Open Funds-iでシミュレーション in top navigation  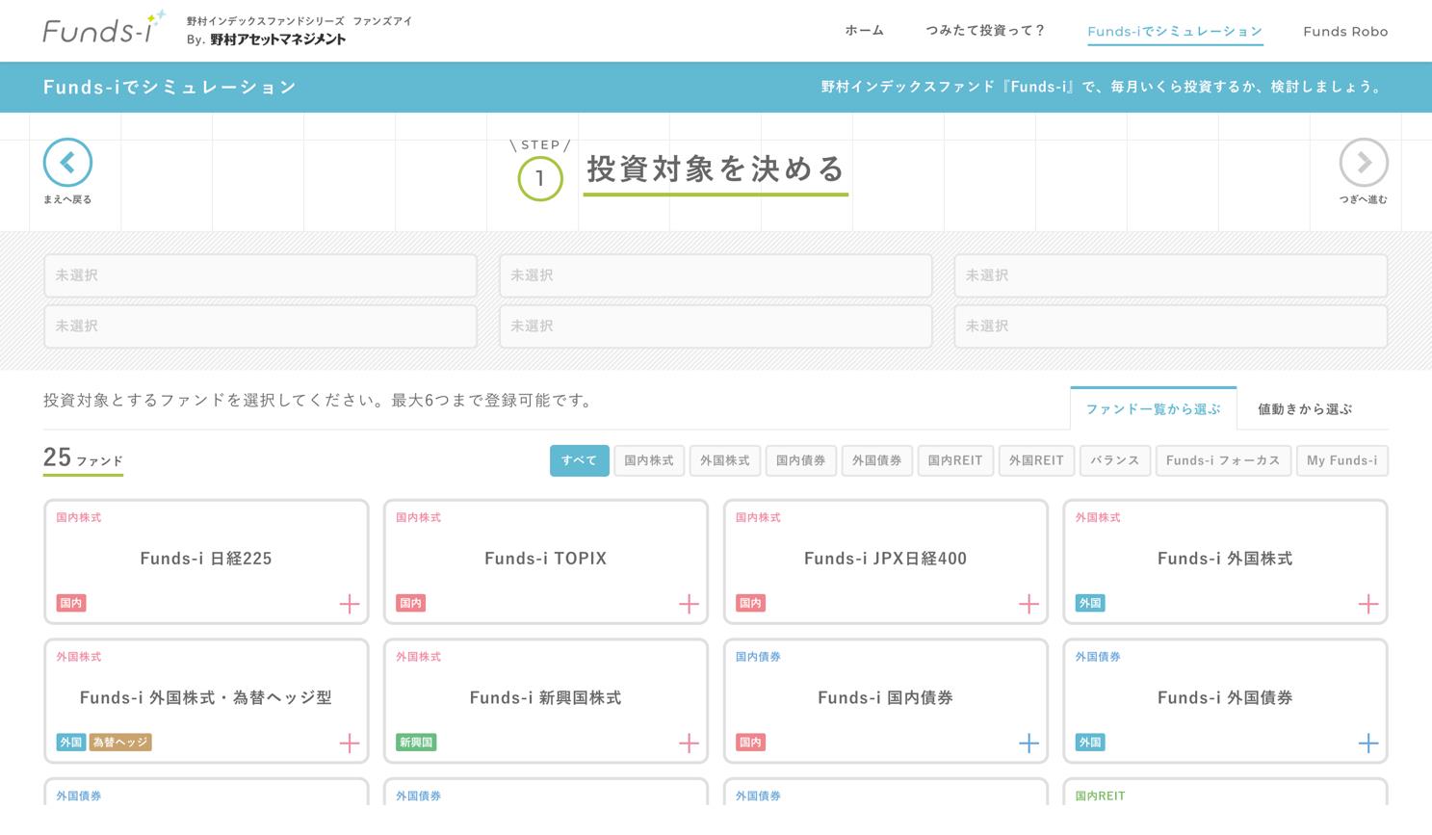pyautogui.click(x=1175, y=31)
